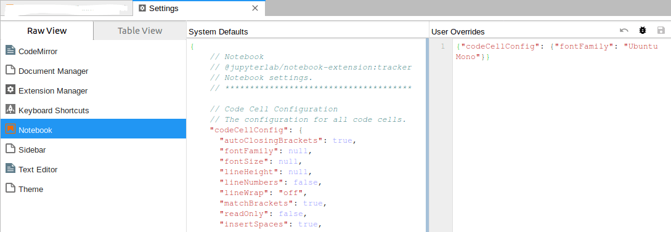Click the Extension Manager gear icon
The image size is (671, 232).
(x=10, y=90)
